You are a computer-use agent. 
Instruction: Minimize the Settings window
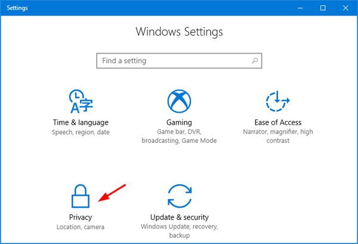(295, 8)
